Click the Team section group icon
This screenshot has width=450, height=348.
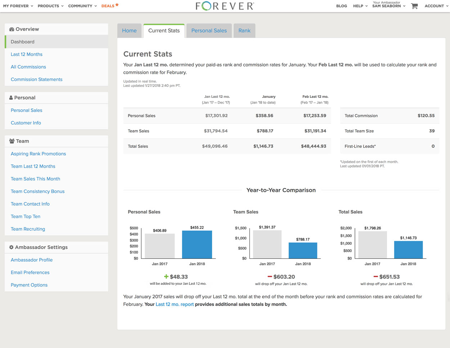(12, 141)
